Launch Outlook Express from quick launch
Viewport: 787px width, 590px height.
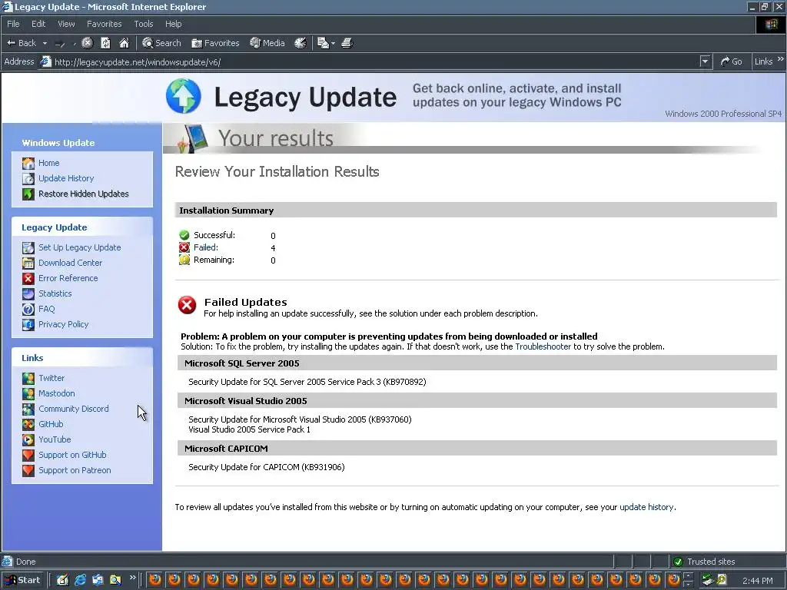[98, 580]
